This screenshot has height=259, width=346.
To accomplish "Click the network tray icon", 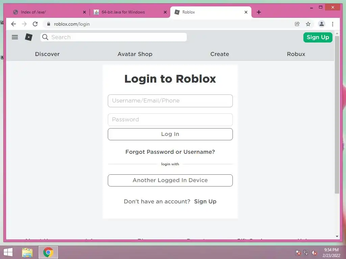I will pyautogui.click(x=306, y=253).
